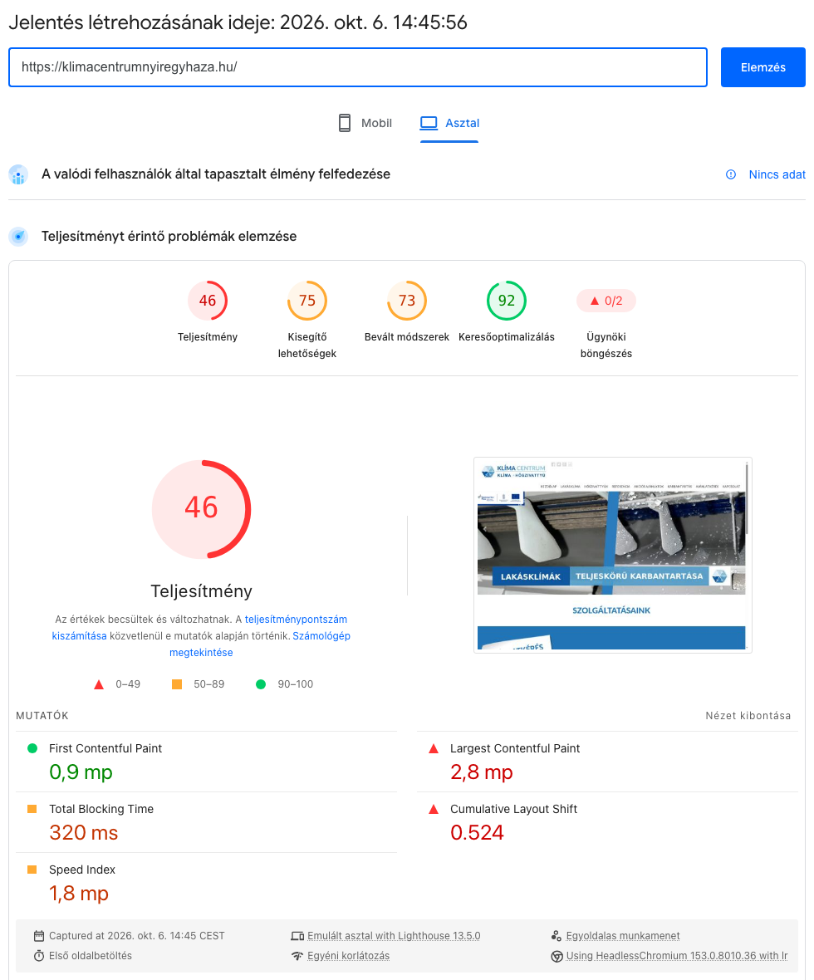This screenshot has width=814, height=980.
Task: Open the Számológép megtekintése link
Action: click(x=260, y=644)
